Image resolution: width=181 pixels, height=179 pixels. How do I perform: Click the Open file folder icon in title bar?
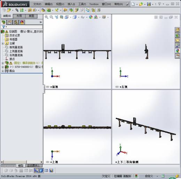pyautogui.click(x=141, y=4)
